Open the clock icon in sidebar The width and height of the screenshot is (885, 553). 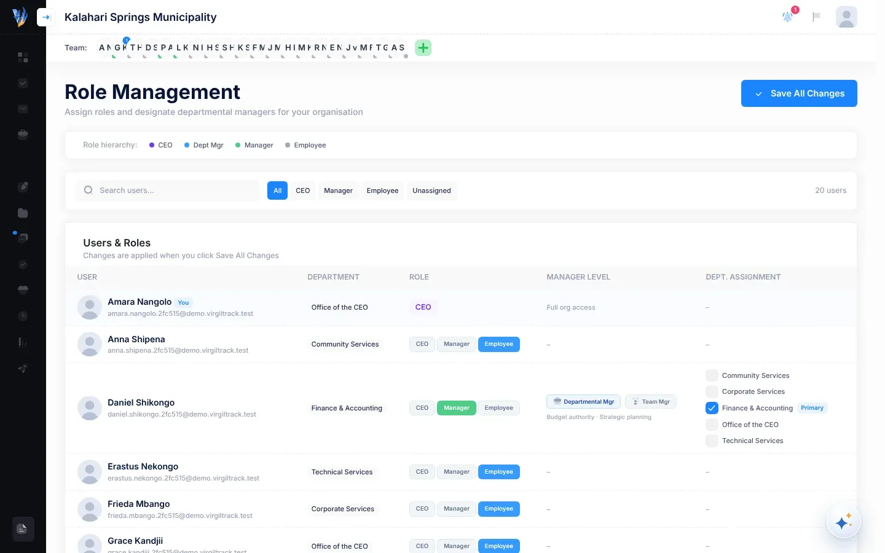point(23,316)
